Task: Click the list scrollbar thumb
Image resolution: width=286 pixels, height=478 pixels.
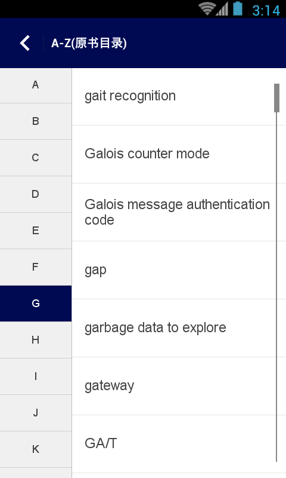Action: pos(276,98)
